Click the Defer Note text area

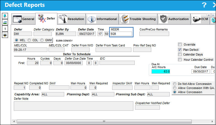[x=74, y=106]
